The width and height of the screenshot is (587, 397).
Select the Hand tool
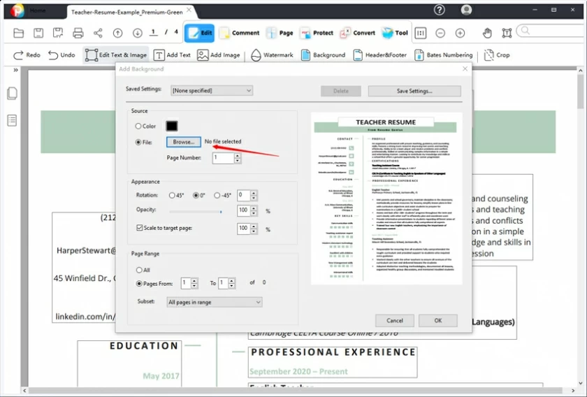click(x=487, y=33)
